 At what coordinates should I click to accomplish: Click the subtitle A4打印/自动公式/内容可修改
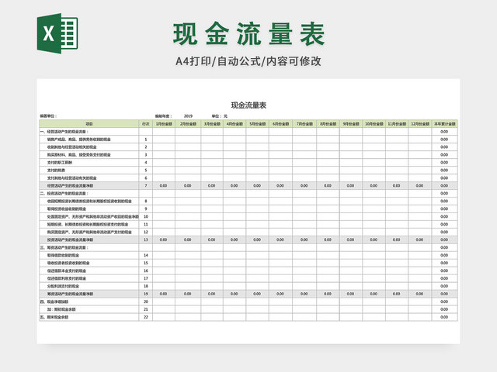click(248, 61)
